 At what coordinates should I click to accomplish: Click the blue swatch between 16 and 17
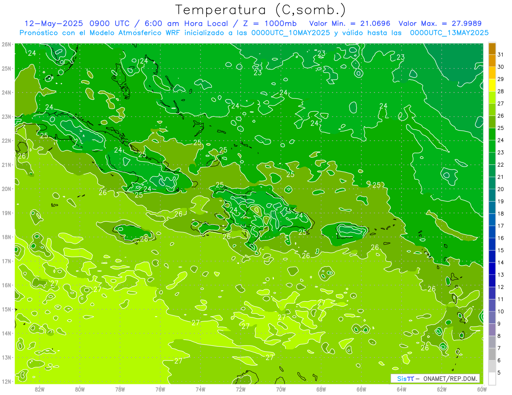492,232
